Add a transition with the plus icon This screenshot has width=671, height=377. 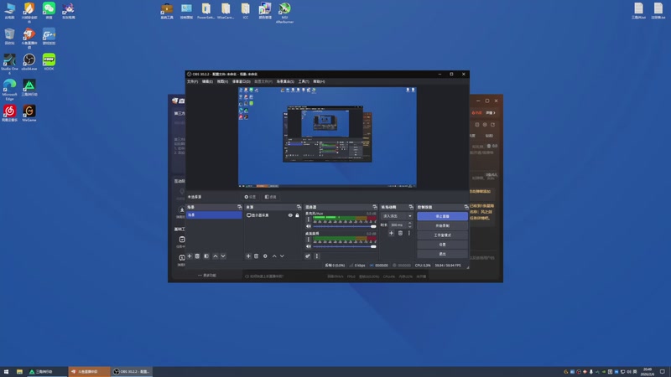coord(391,233)
